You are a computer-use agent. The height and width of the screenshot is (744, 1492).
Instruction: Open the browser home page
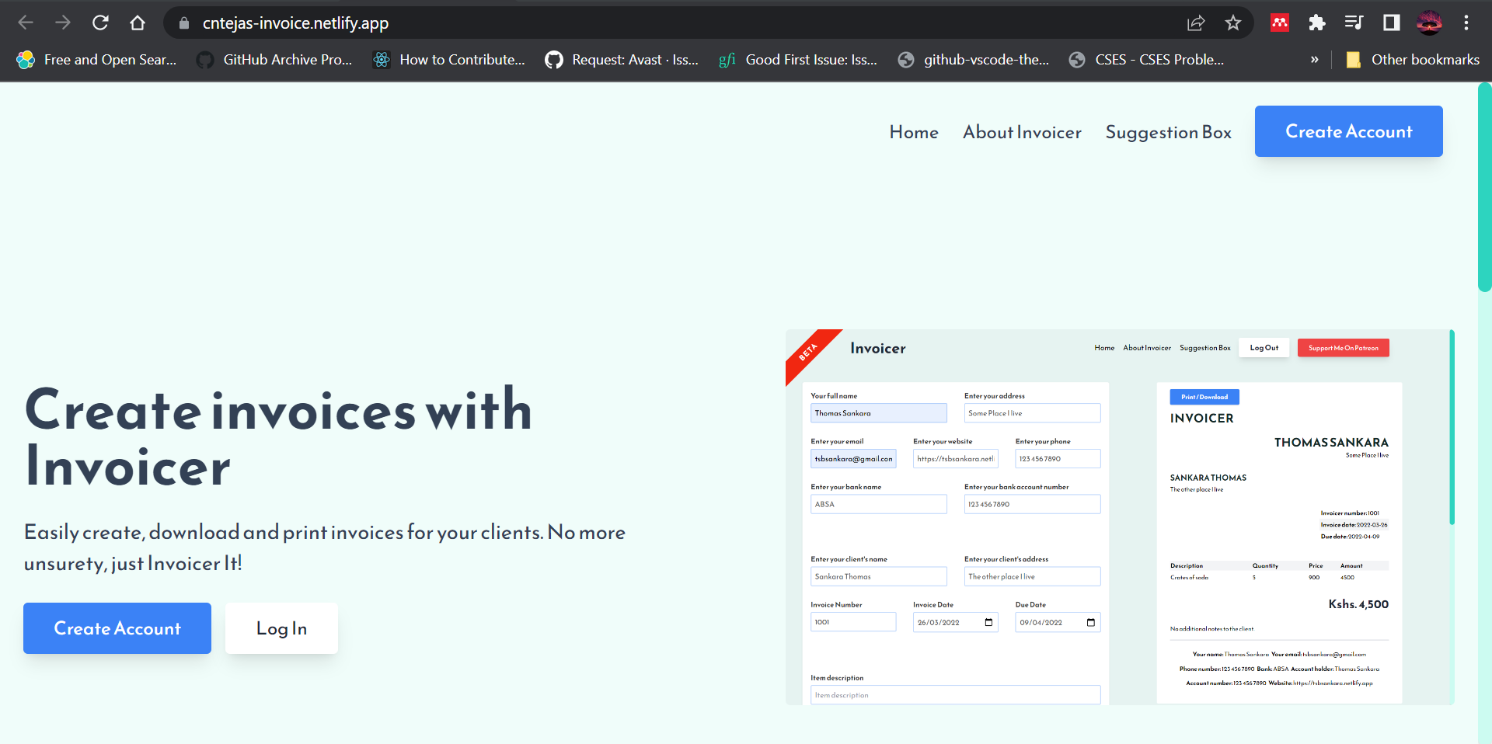[138, 23]
